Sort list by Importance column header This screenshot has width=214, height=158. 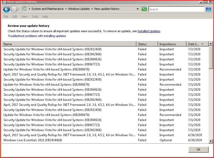point(172,44)
